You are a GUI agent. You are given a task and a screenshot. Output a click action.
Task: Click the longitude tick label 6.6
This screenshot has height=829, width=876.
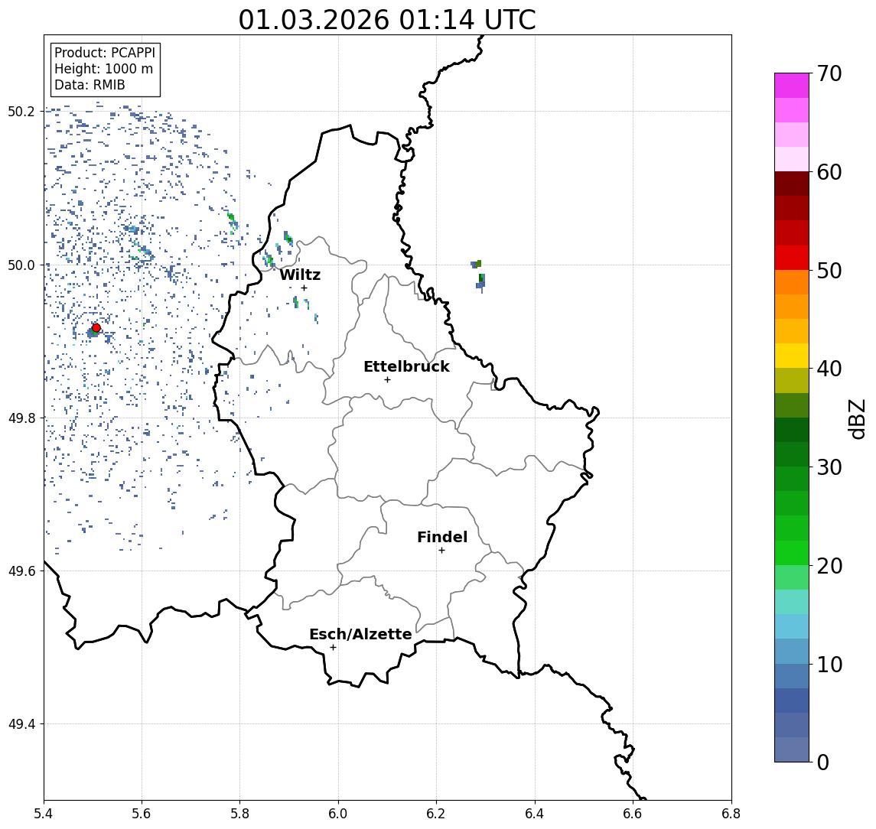pyautogui.click(x=633, y=814)
